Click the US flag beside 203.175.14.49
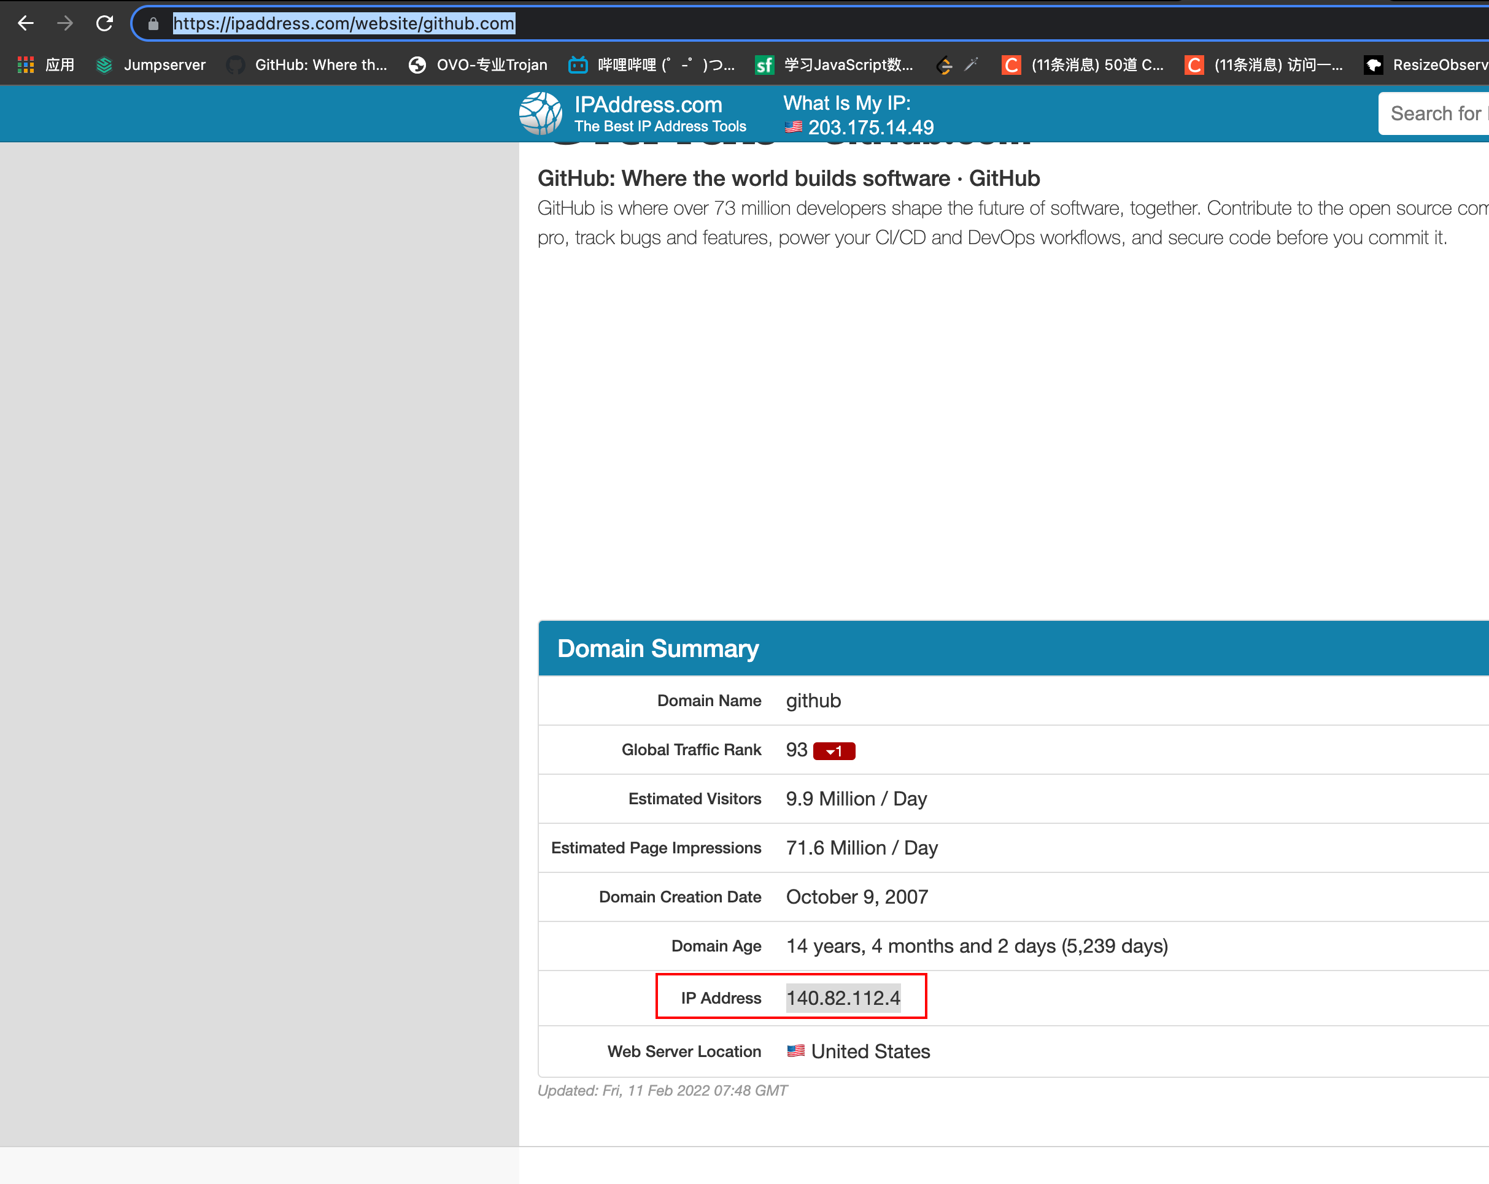Screen dimensions: 1489x1184 (x=793, y=128)
